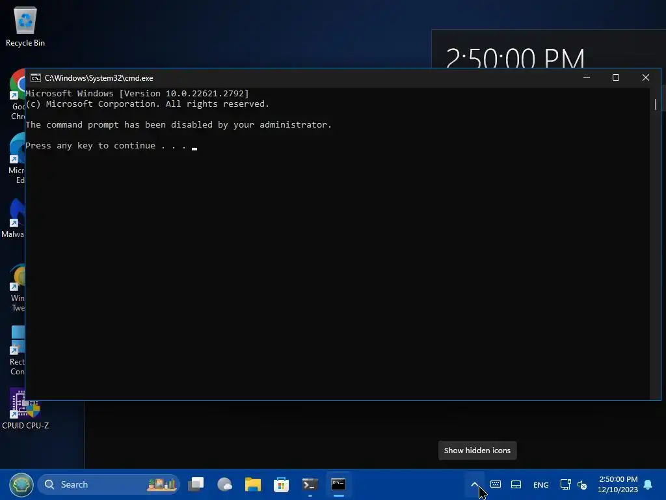This screenshot has width=666, height=500.
Task: Open the Start button on the taskbar
Action: pos(21,484)
